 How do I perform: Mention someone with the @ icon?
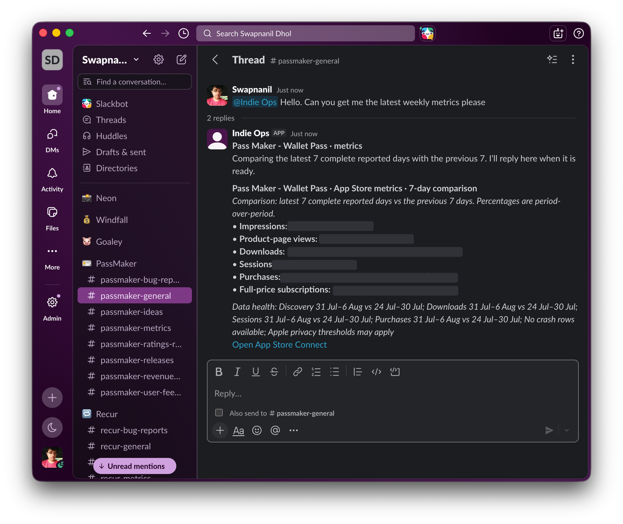[275, 430]
